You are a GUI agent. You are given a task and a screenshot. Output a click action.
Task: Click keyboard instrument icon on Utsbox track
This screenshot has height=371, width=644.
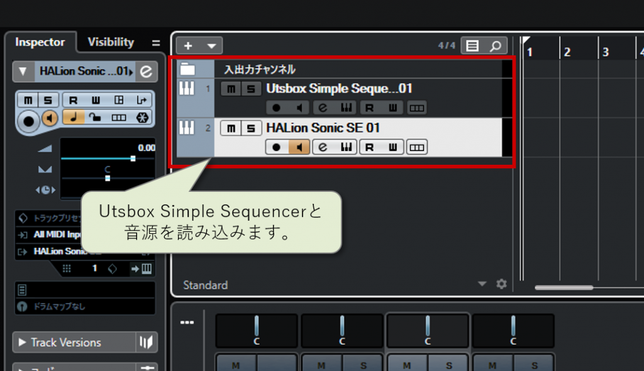tap(347, 108)
